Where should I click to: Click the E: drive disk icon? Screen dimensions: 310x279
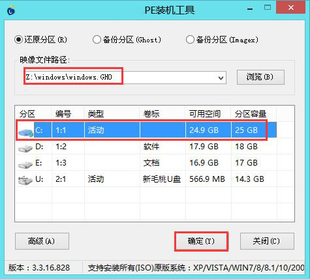point(25,164)
